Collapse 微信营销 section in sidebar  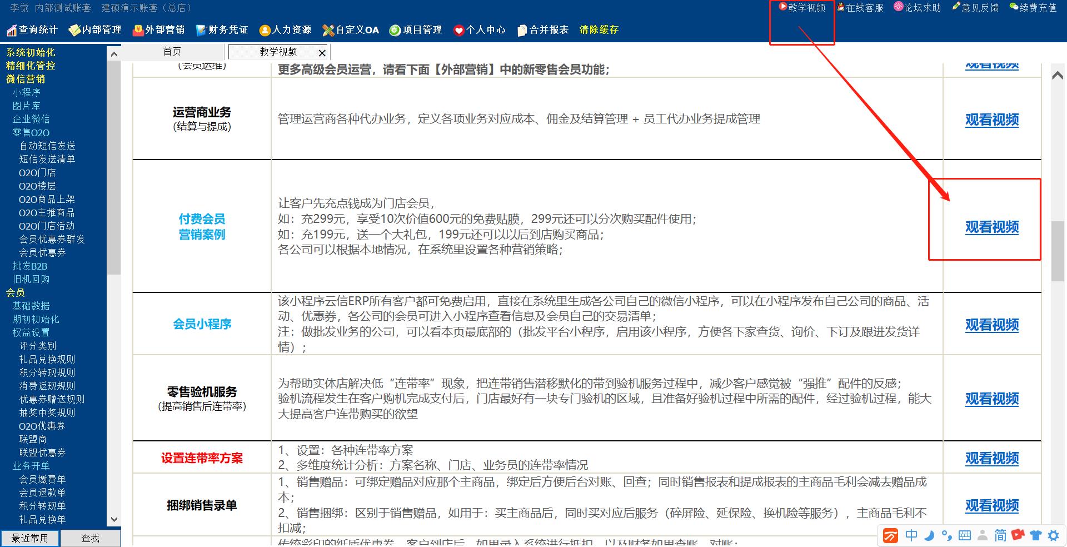point(26,79)
